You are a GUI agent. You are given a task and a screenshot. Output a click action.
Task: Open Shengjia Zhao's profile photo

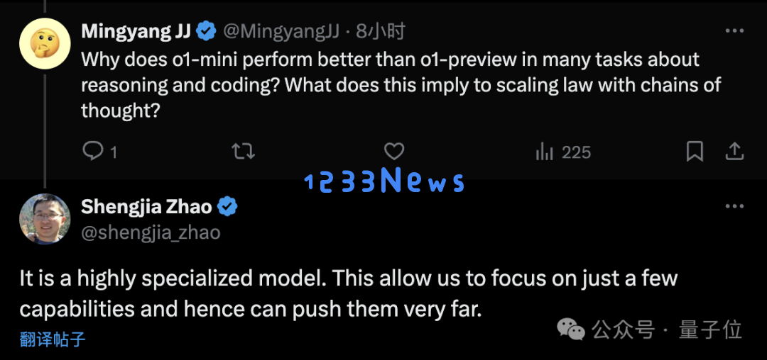[x=45, y=219]
